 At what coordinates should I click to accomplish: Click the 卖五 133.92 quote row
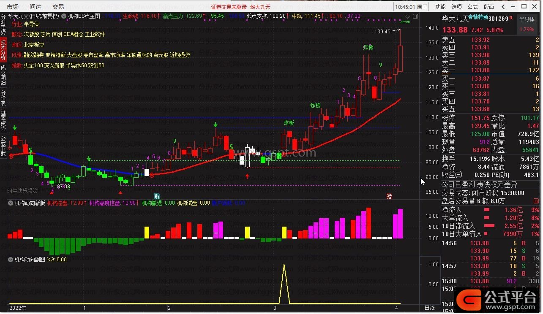coord(490,40)
